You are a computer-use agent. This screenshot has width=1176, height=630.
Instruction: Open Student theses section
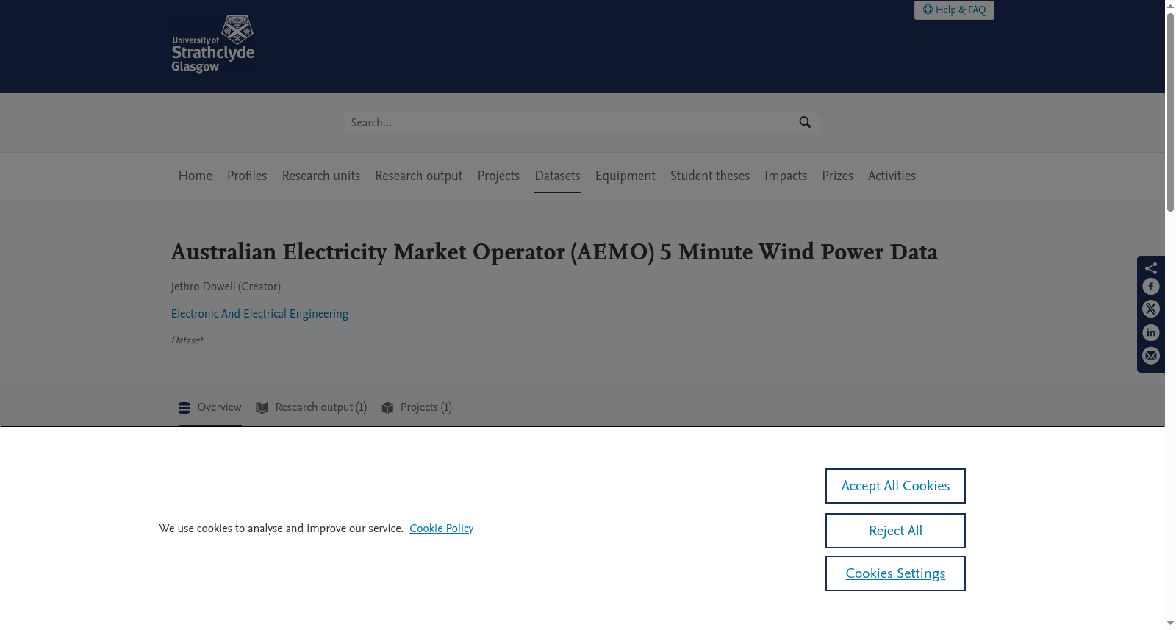click(x=710, y=176)
